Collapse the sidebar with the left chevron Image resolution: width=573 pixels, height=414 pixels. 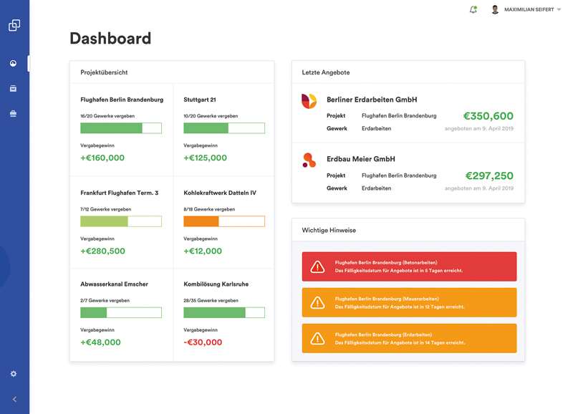[x=14, y=399]
